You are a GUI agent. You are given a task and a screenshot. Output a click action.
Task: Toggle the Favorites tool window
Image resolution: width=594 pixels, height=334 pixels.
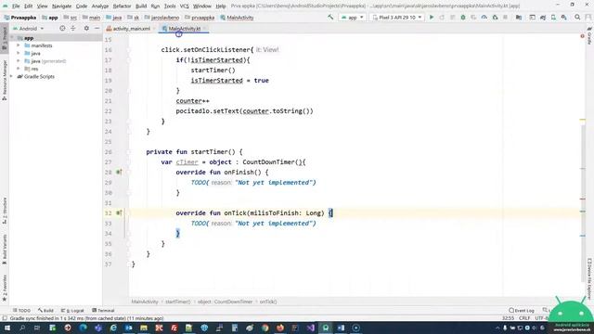[x=4, y=289]
